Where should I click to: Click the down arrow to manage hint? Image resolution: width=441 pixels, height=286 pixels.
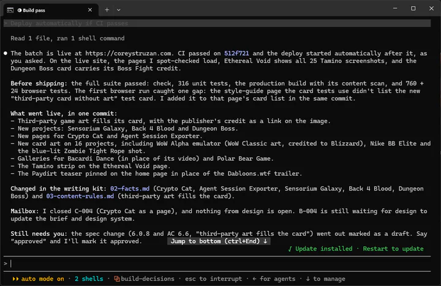pos(325,279)
